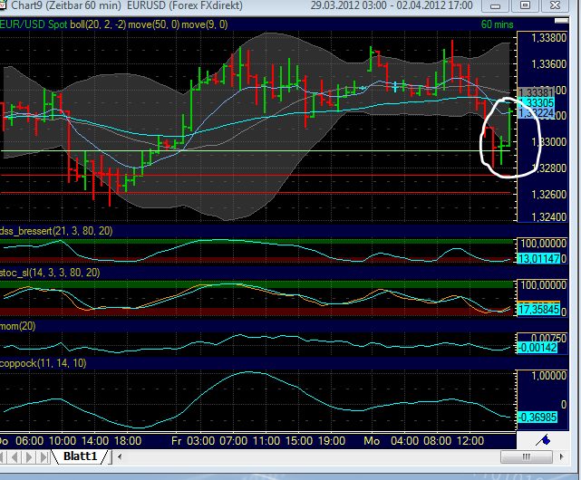Click the gray 1,33381 price marker
Viewport: 581px width, 480px height.
pyautogui.click(x=537, y=92)
